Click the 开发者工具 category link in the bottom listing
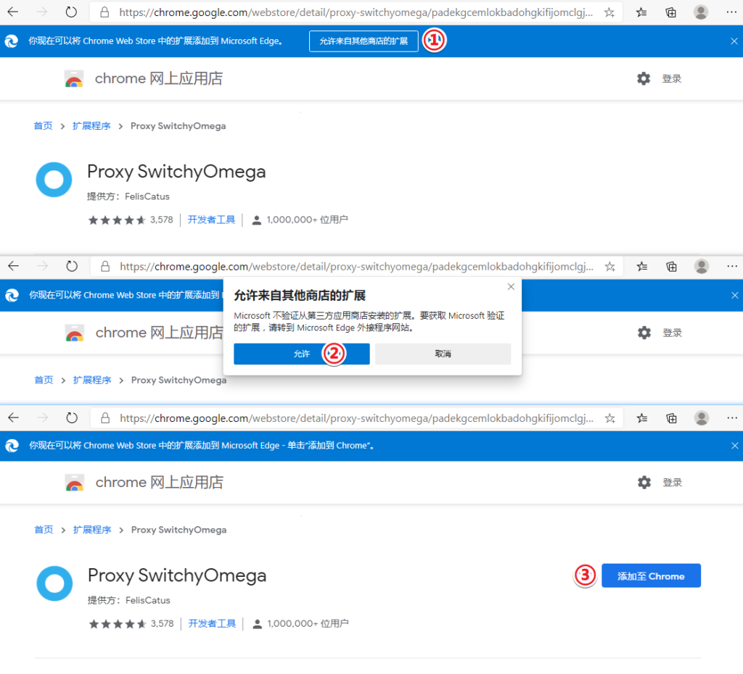 coord(213,623)
